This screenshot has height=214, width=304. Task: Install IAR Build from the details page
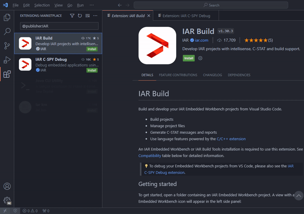(x=189, y=58)
